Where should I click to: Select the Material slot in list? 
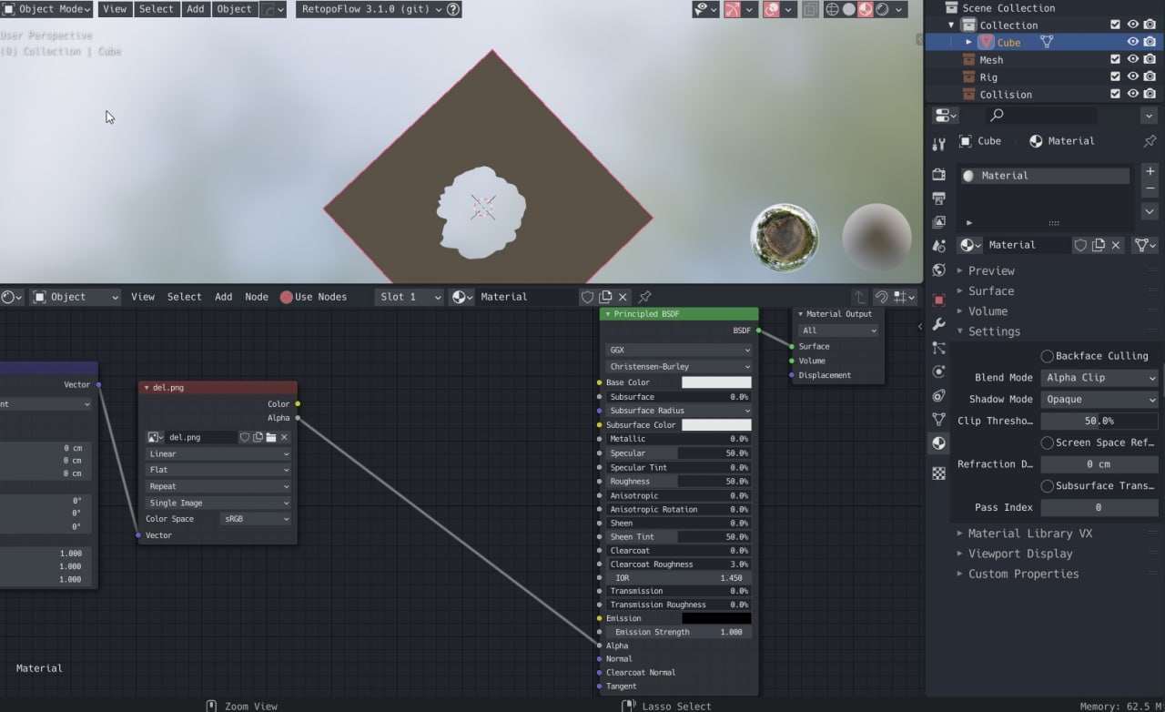[x=1044, y=176]
